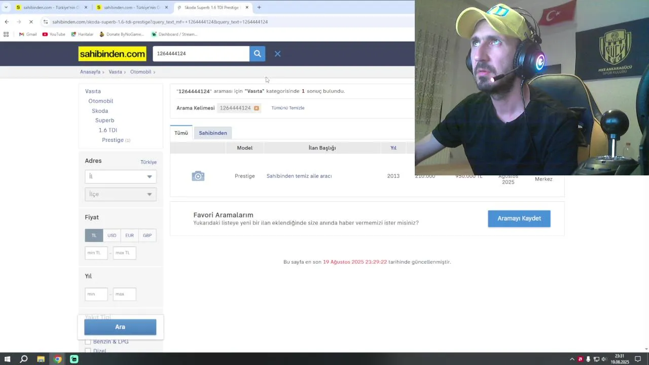The width and height of the screenshot is (649, 365).
Task: Click the min TL price field
Action: click(96, 252)
